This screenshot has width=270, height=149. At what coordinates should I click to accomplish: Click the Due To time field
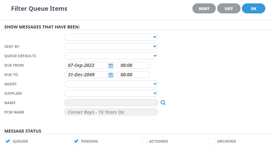tap(133, 75)
